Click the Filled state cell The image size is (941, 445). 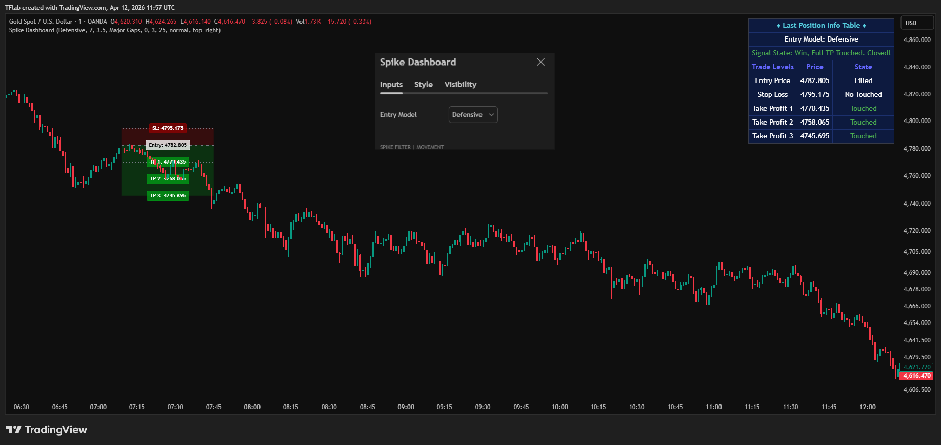point(864,81)
